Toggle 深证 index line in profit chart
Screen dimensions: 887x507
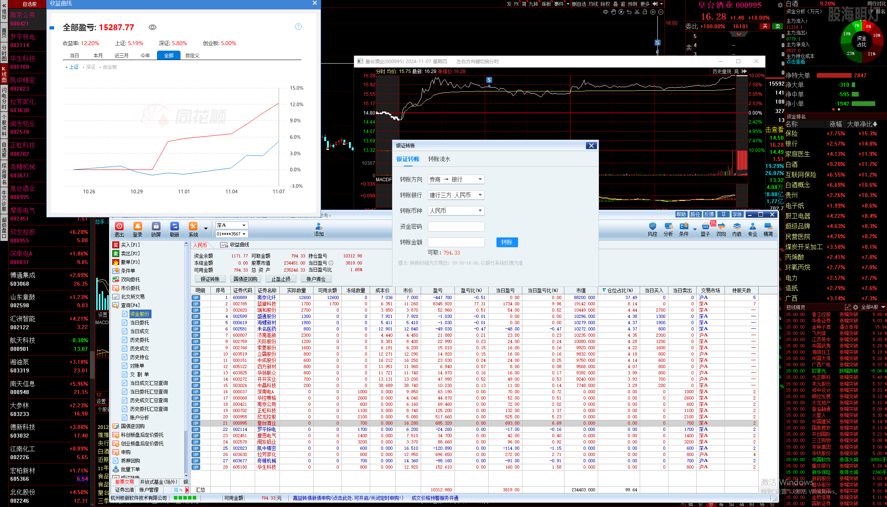pos(89,67)
